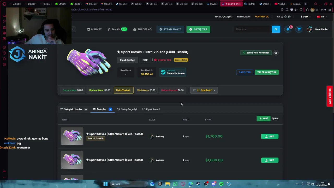Open Discord from the Windows taskbar
This screenshot has width=334, height=188.
click(x=213, y=184)
